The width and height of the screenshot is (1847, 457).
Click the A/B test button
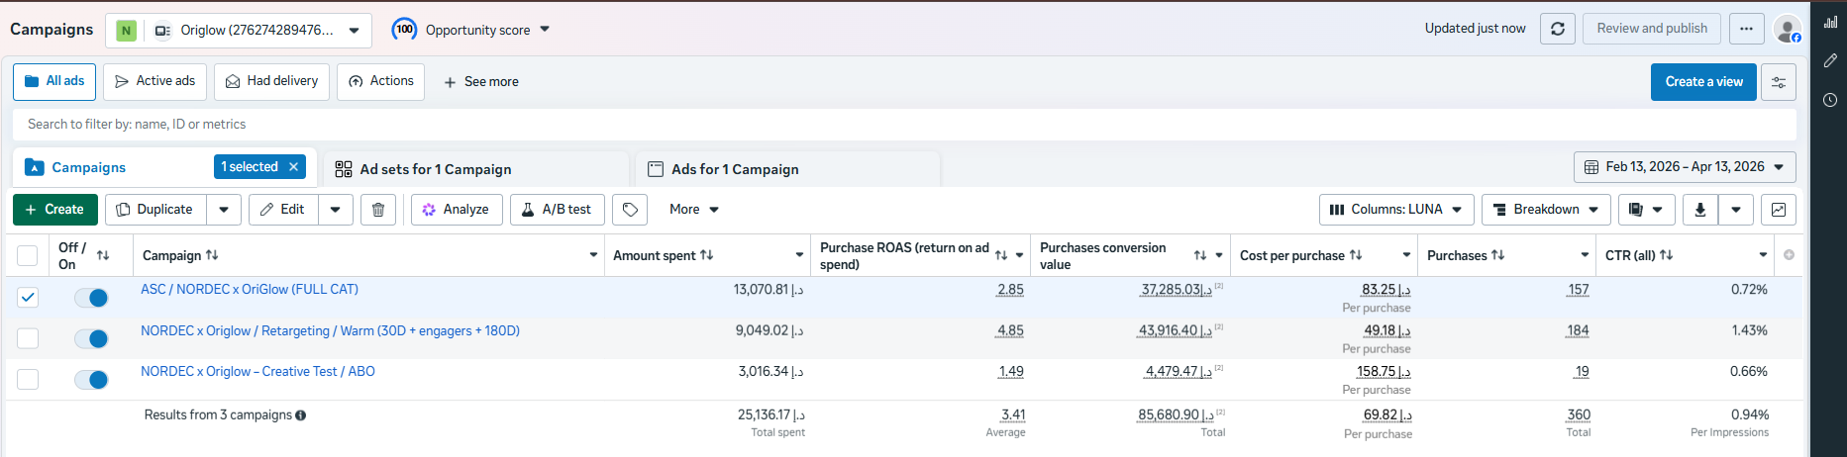pos(558,210)
